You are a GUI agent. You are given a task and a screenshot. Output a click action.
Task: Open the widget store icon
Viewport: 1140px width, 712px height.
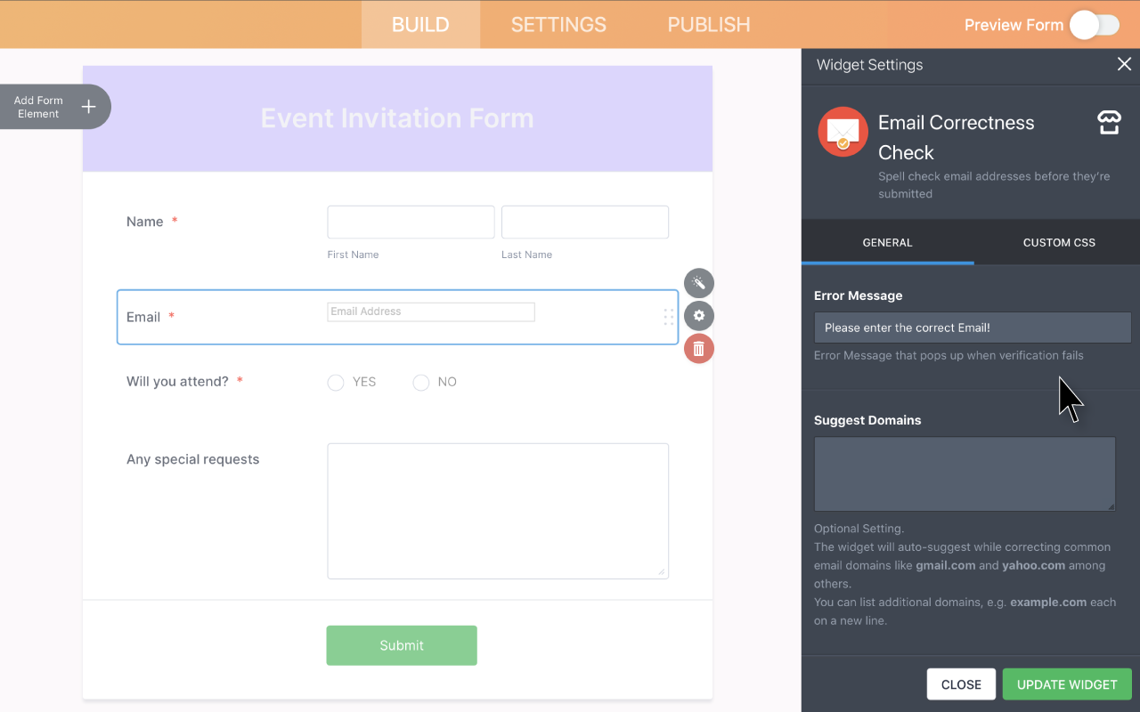coord(1109,124)
